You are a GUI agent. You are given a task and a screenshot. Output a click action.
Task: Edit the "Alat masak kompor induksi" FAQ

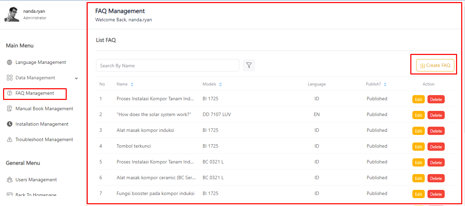click(418, 131)
